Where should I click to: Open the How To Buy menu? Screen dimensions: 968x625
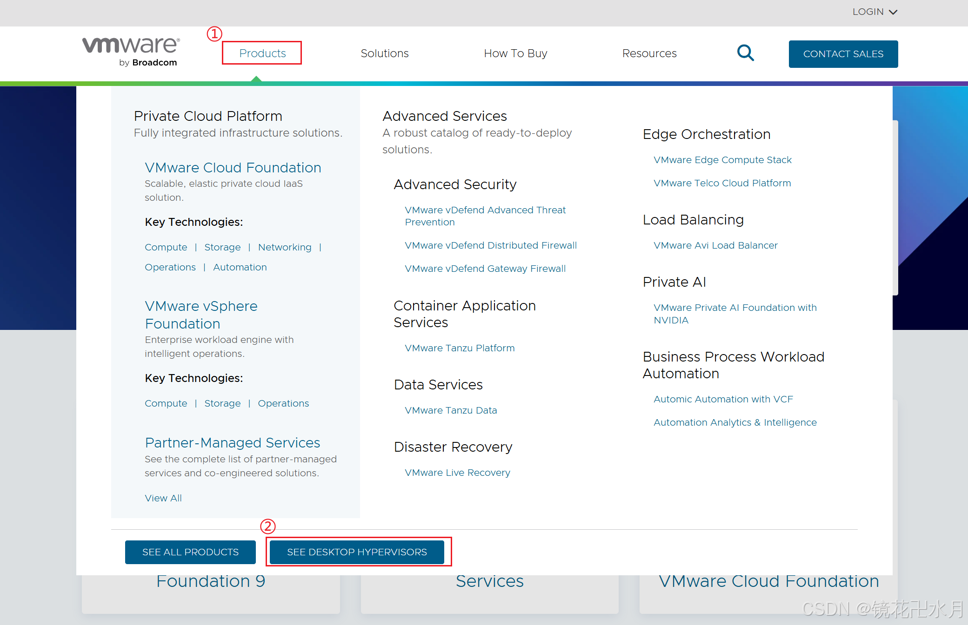pos(515,53)
